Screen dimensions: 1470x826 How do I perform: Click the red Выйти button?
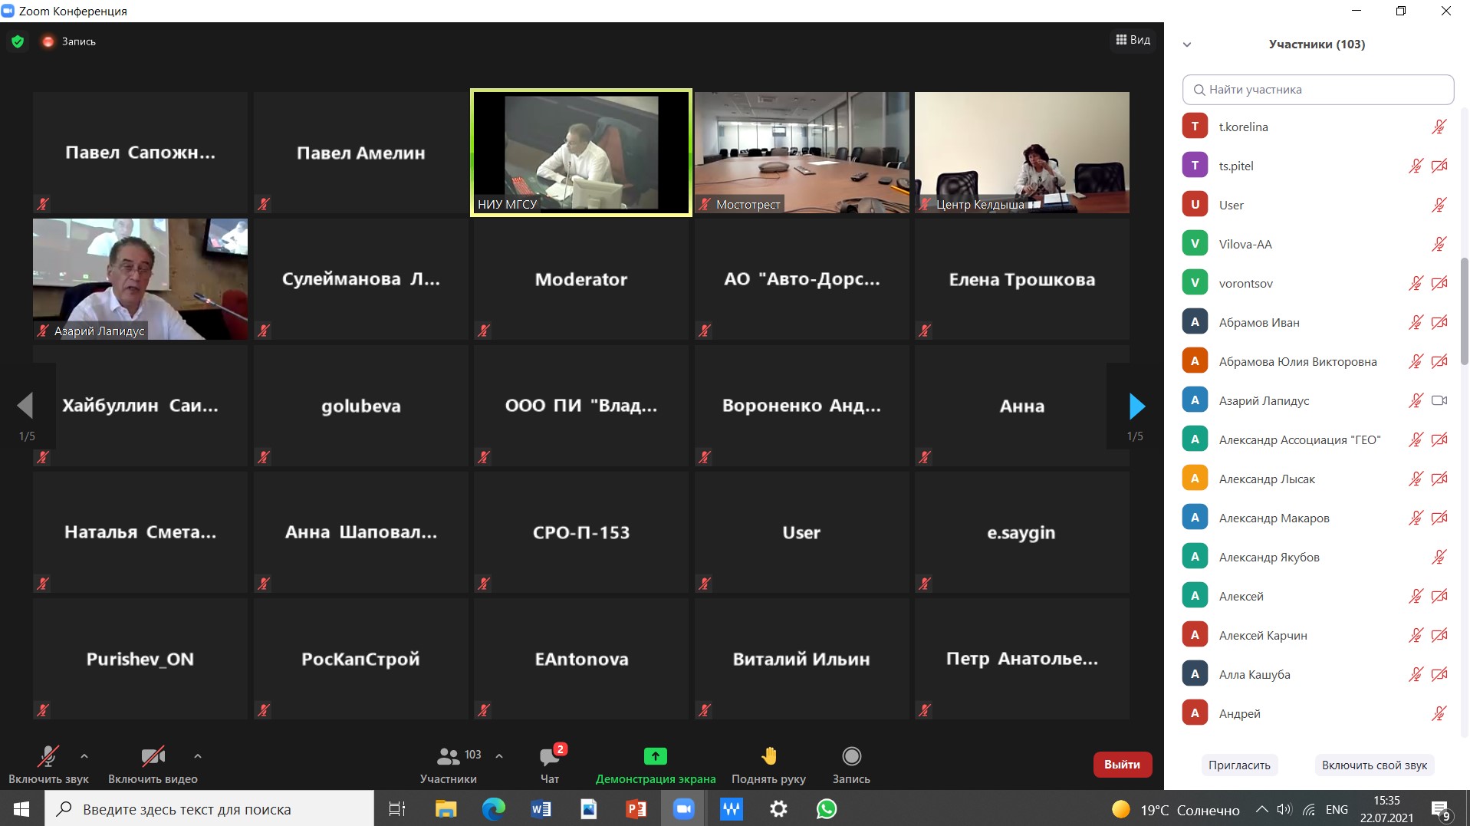click(x=1122, y=765)
